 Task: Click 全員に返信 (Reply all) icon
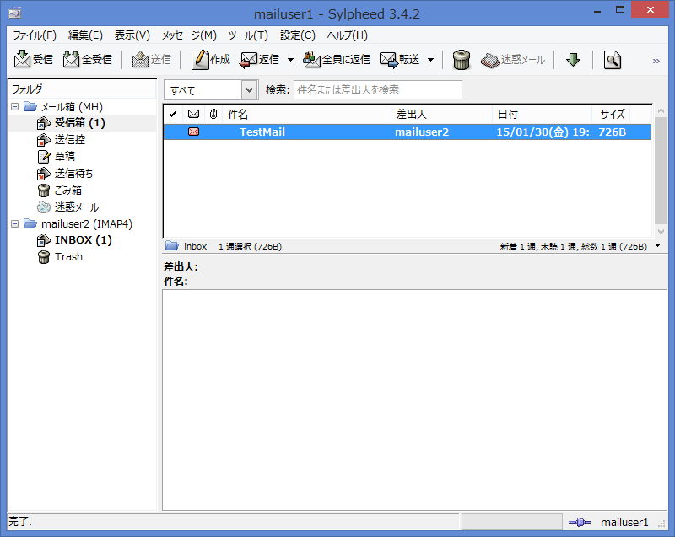point(337,59)
